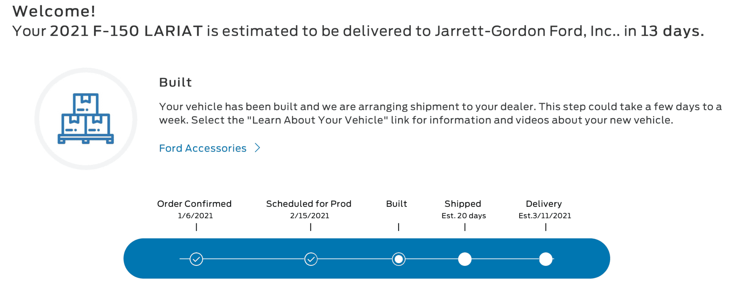Click the stacked boxes Built status icon
The width and height of the screenshot is (729, 287).
click(x=86, y=119)
